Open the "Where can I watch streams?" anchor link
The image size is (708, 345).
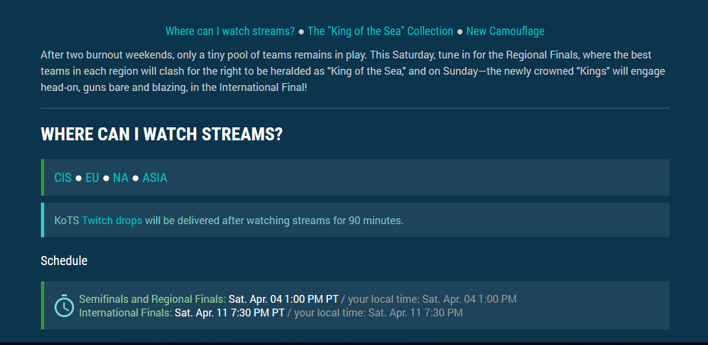[x=230, y=31]
